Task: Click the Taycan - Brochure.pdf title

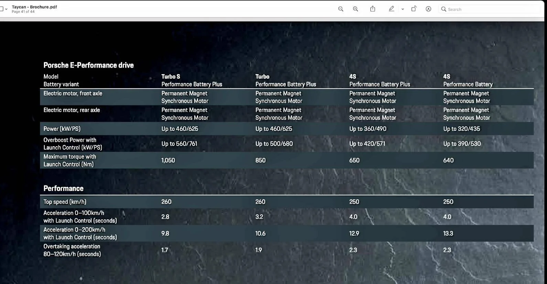Action: (x=34, y=7)
